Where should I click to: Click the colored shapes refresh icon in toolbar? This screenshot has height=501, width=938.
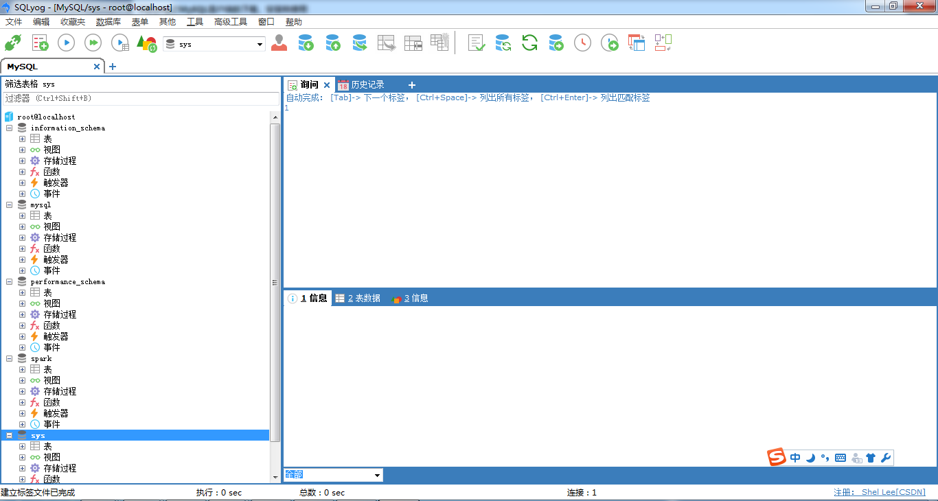click(146, 43)
